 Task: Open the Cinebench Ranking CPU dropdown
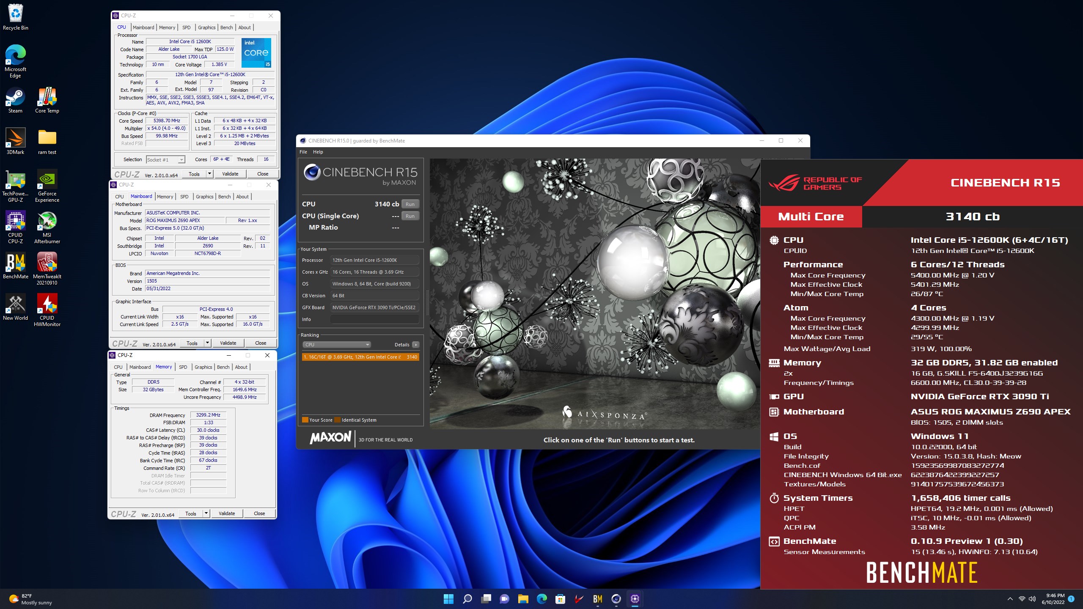(336, 345)
